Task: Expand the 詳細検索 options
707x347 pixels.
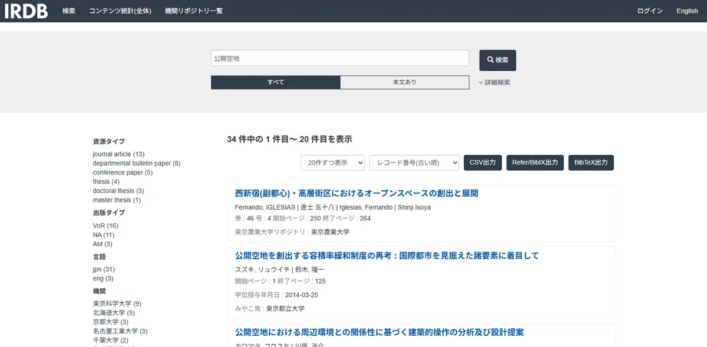Action: point(495,82)
